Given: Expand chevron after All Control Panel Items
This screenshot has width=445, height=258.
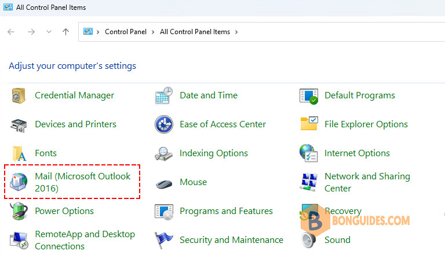Looking at the screenshot, I should [236, 32].
